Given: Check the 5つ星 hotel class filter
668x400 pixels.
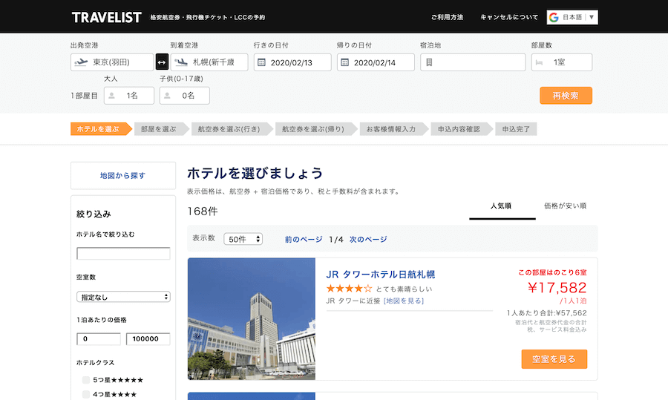Looking at the screenshot, I should pyautogui.click(x=85, y=380).
